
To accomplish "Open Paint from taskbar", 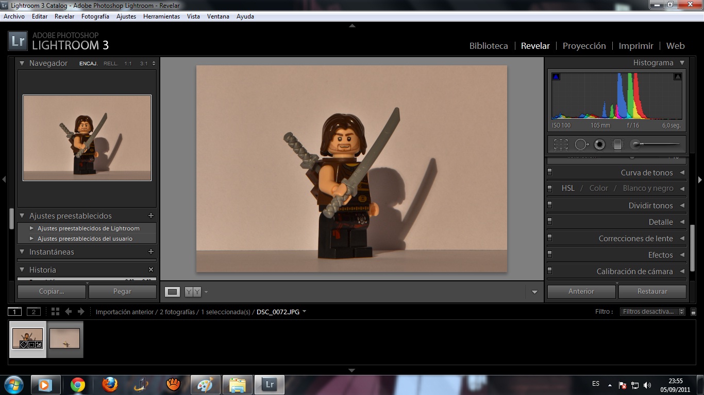I will pyautogui.click(x=206, y=385).
